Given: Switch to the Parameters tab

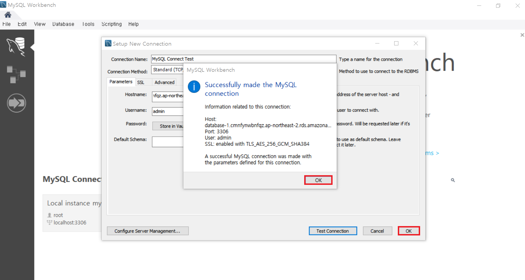Looking at the screenshot, I should (x=121, y=82).
